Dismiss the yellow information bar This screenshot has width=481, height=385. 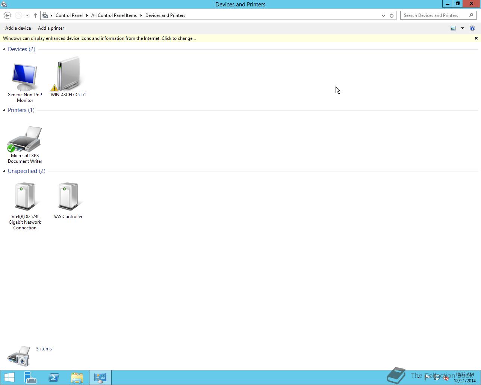click(476, 38)
